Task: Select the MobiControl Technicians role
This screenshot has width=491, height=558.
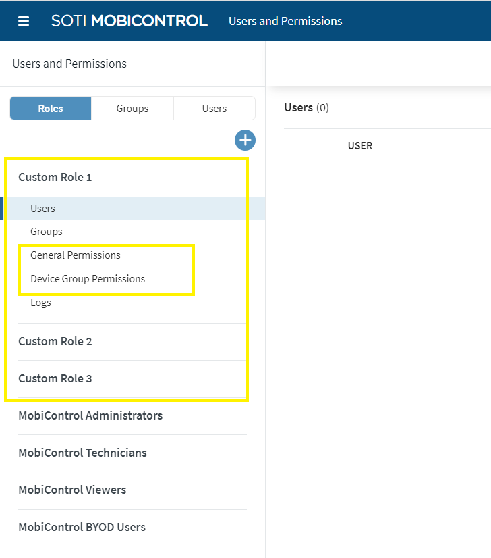Action: [x=82, y=453]
